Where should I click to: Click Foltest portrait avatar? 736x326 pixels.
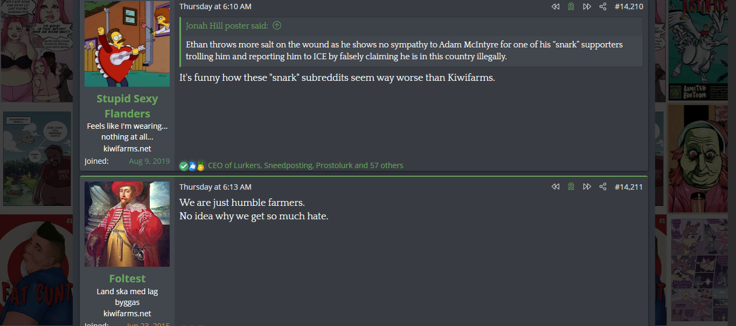point(127,224)
